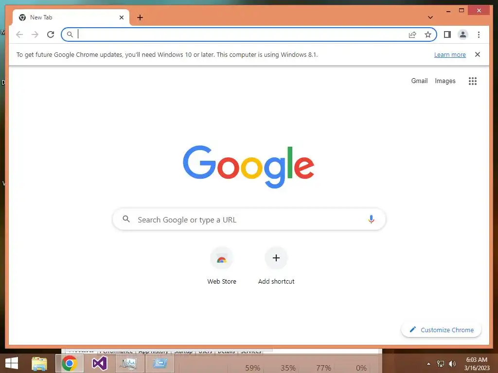Close the New Tab tab

(x=121, y=17)
